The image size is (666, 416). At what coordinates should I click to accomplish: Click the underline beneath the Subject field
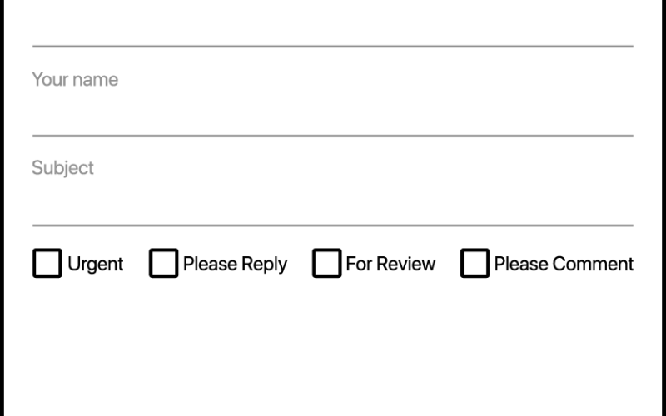[333, 225]
